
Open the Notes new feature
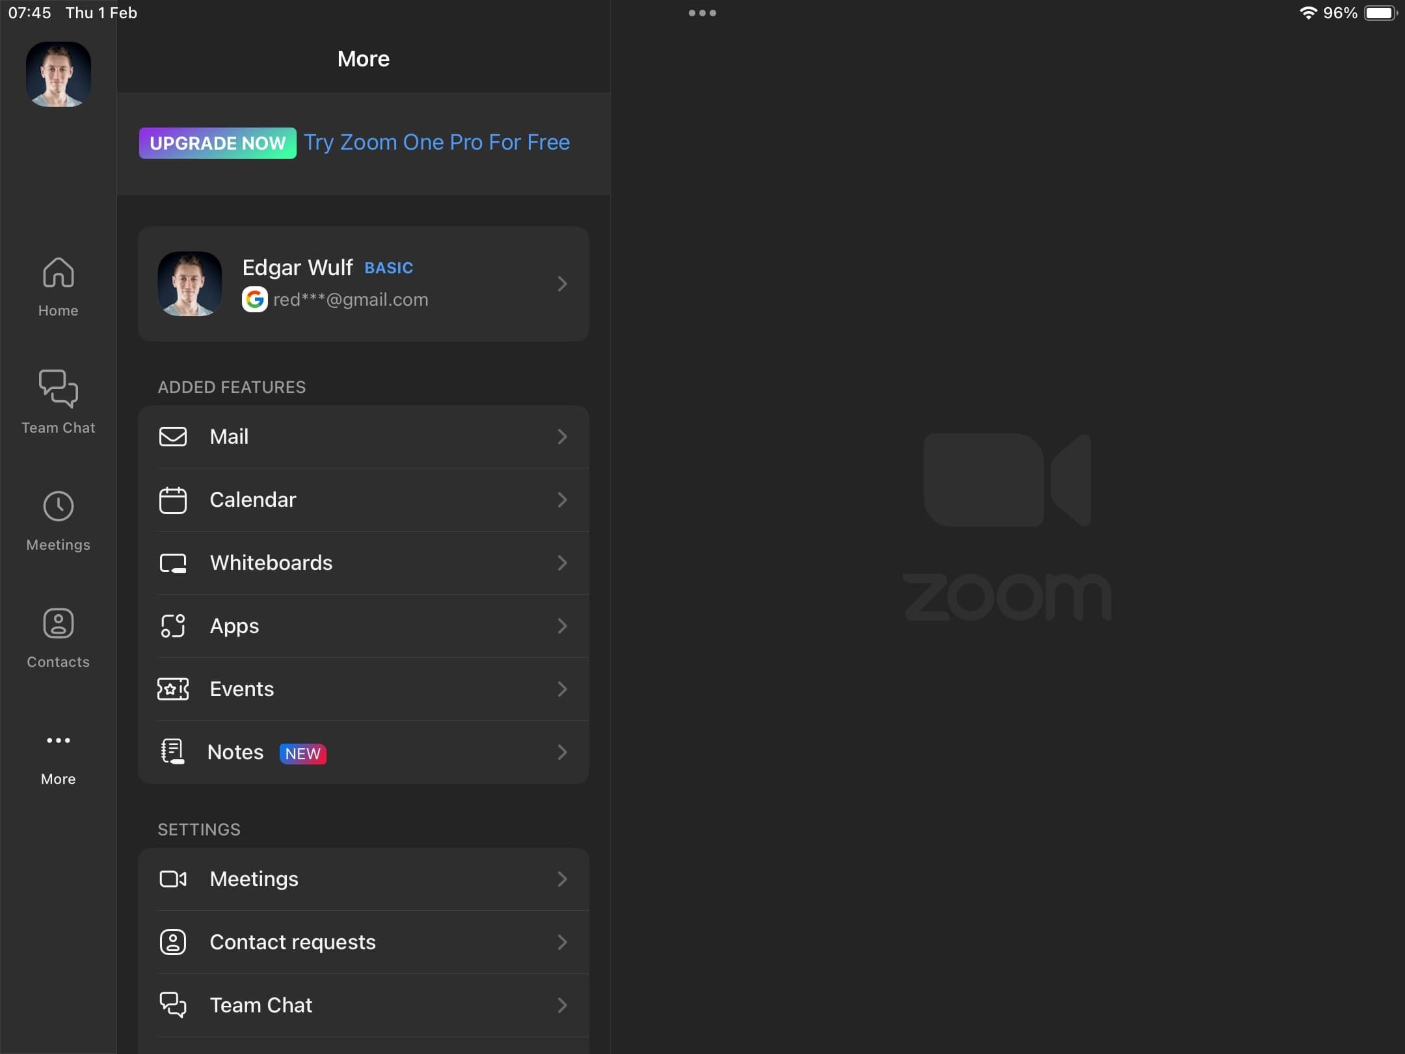coord(364,751)
